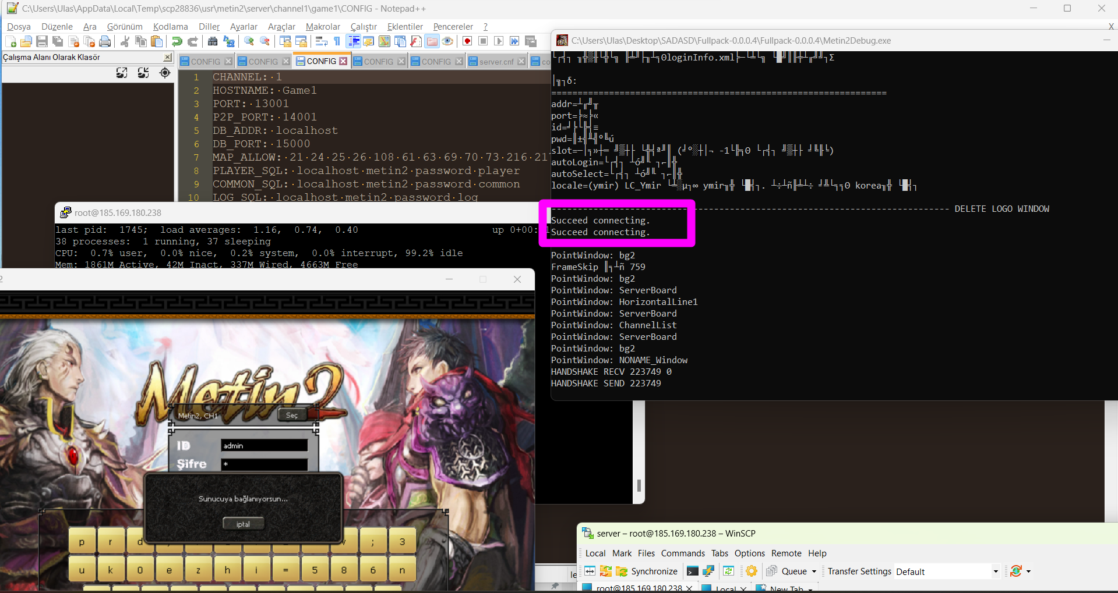The image size is (1118, 593).
Task: Switch to the server.cnf tab
Action: (496, 61)
